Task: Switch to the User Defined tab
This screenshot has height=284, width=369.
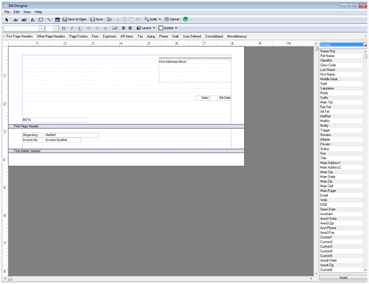Action: coord(192,36)
